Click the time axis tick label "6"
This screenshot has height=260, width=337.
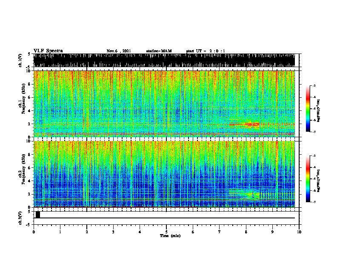tap(193, 232)
